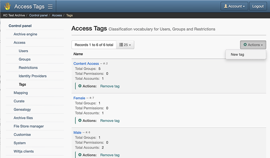The height and width of the screenshot is (158, 270).
Task: Open the Content Access tag
Action: 86,64
